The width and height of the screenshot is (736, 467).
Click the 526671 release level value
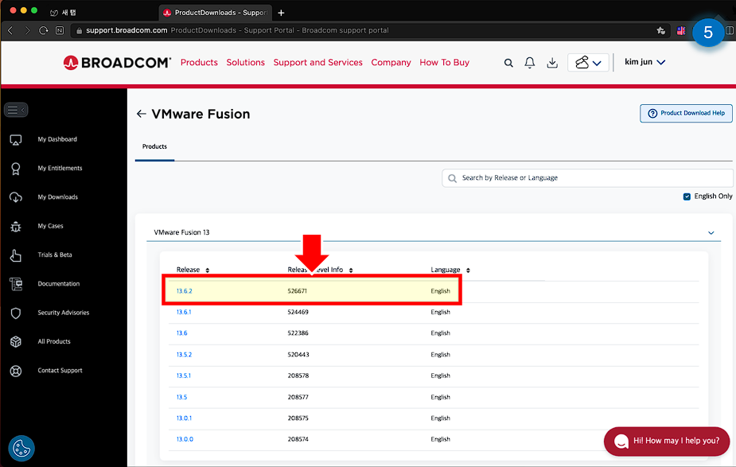tap(297, 291)
